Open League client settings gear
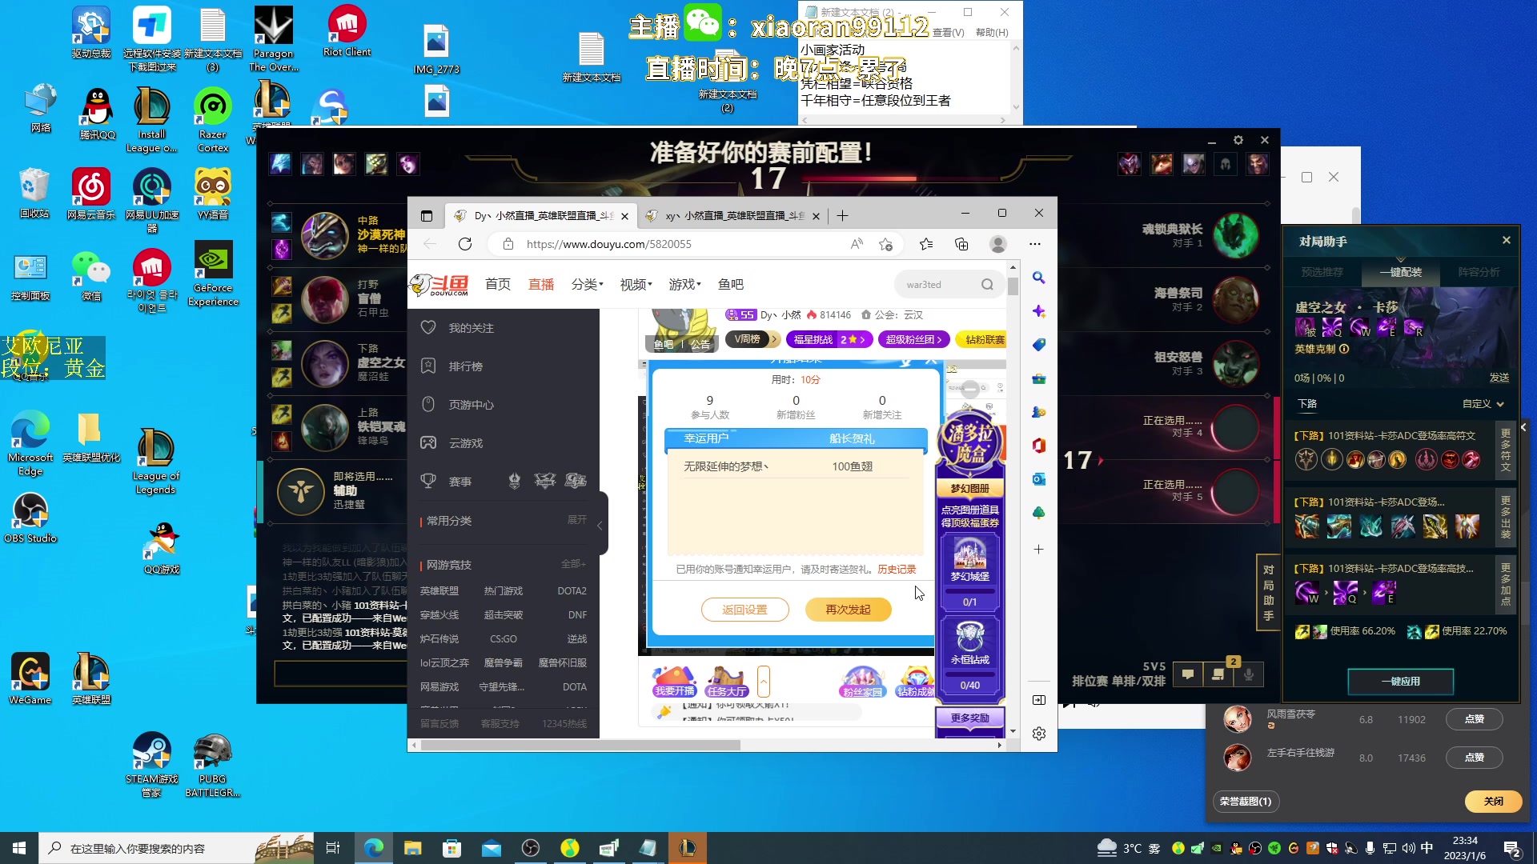1537x864 pixels. point(1238,140)
